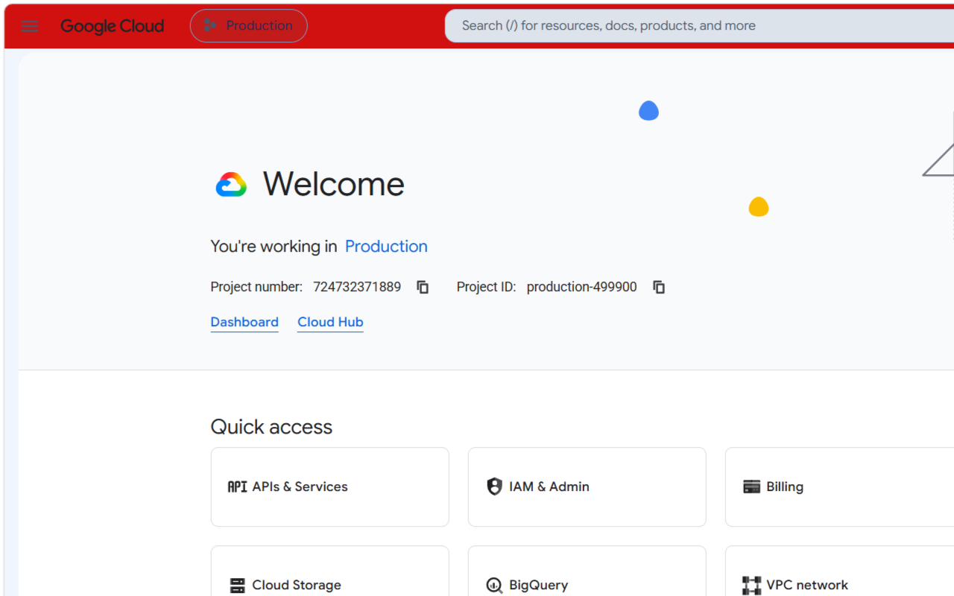Click the Google Cloud logo beside Welcome
Image resolution: width=954 pixels, height=596 pixels.
[231, 185]
